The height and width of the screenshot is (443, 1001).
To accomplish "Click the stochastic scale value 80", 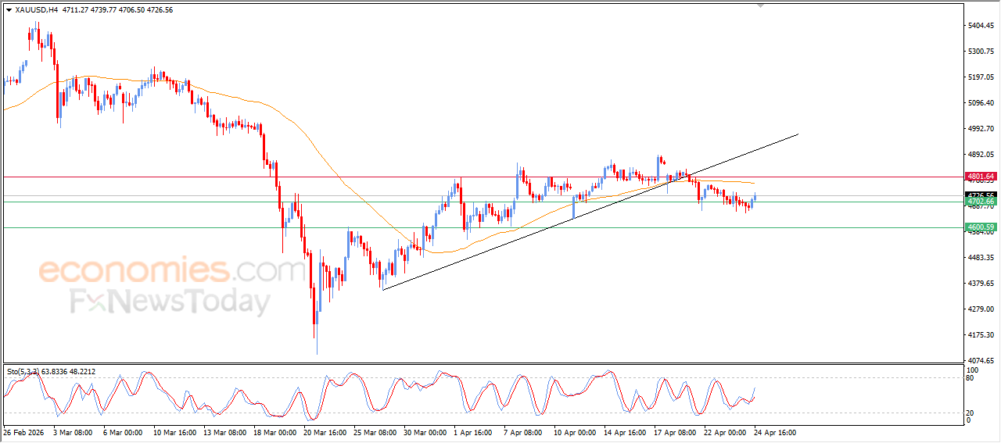I will point(971,378).
